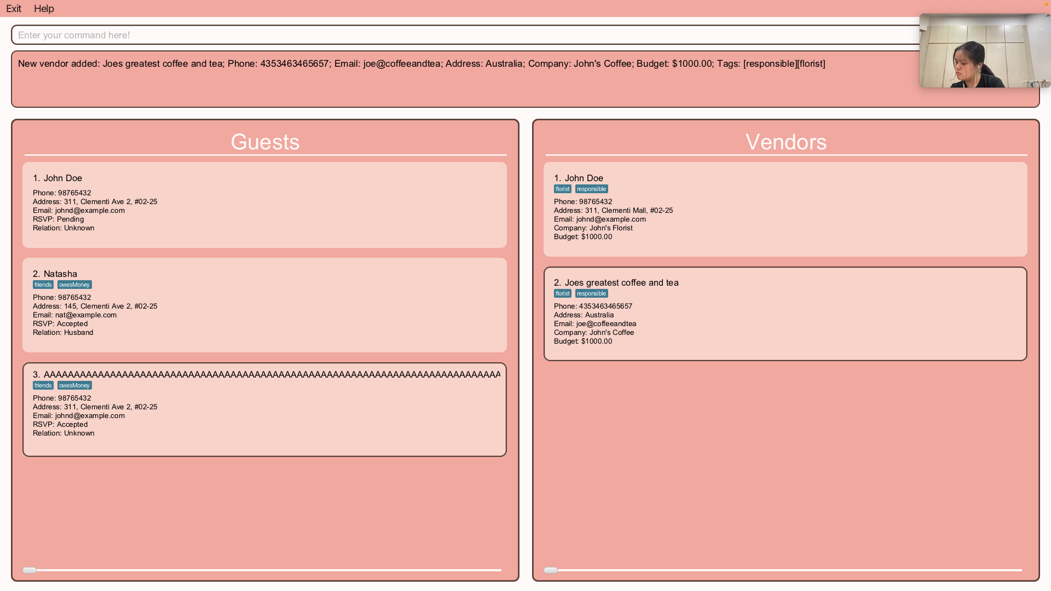Click responsible tag on vendor John Doe
Image resolution: width=1051 pixels, height=591 pixels.
click(591, 189)
